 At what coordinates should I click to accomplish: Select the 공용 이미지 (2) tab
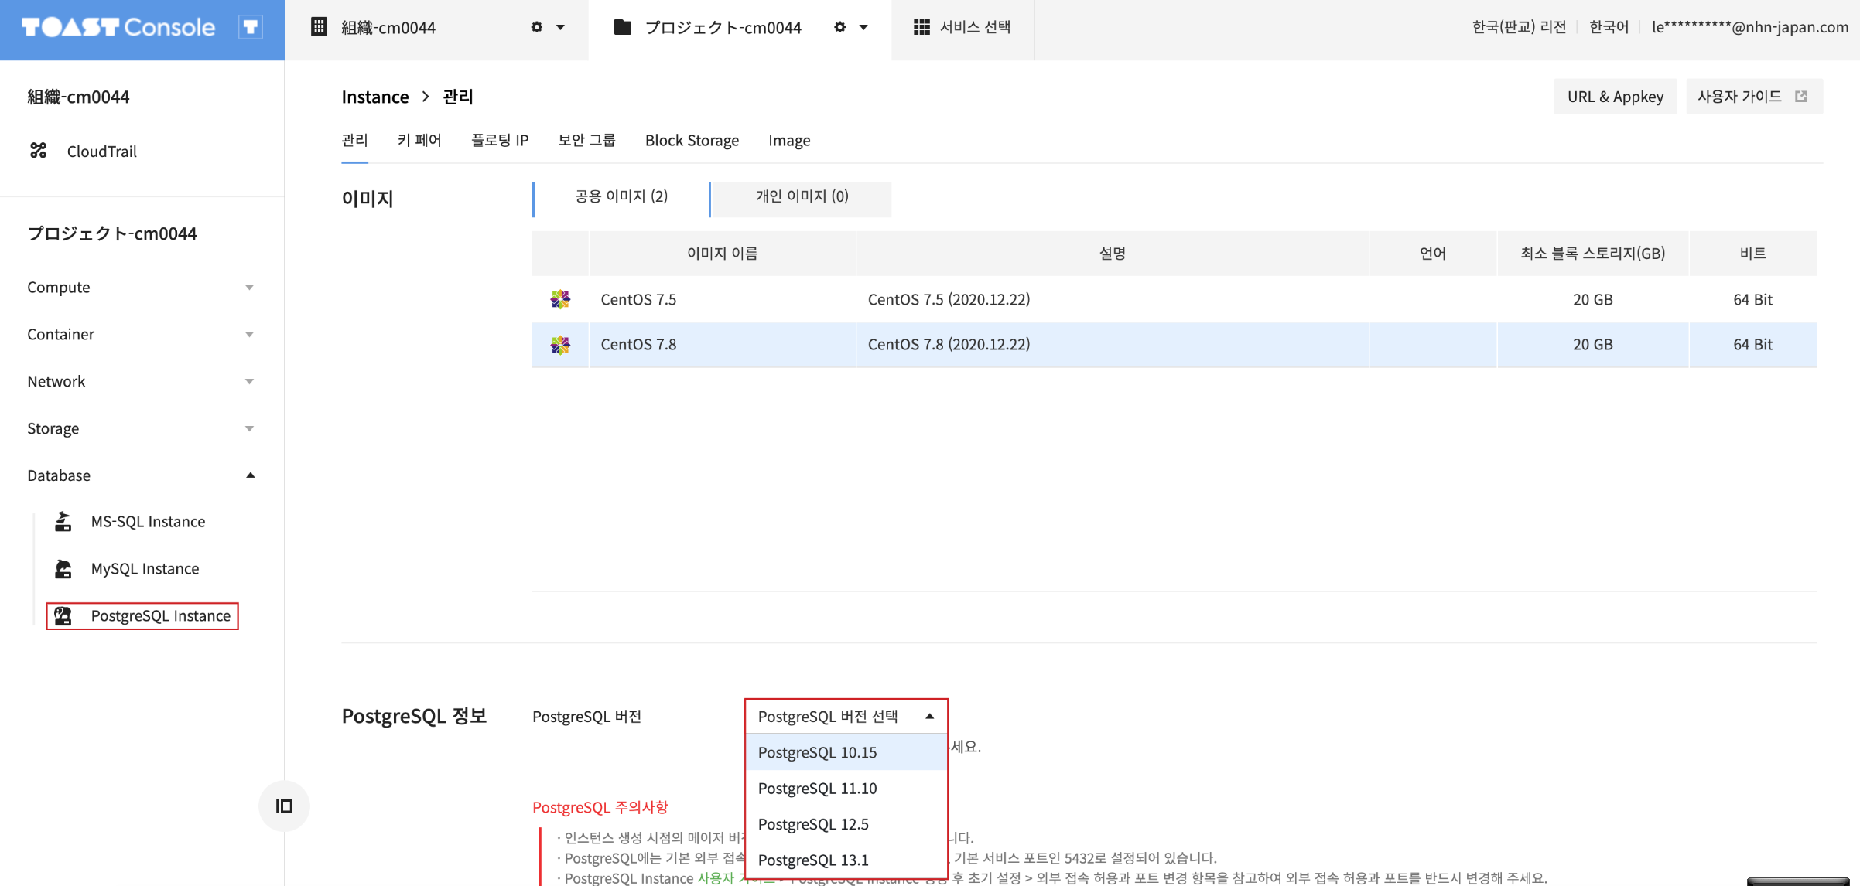(621, 199)
